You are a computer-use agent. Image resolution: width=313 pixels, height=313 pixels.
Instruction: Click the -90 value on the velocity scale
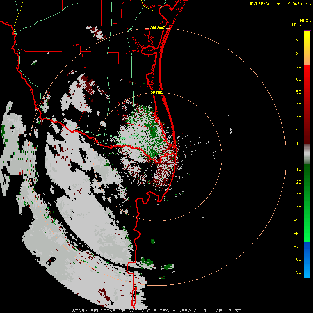tap(297, 272)
